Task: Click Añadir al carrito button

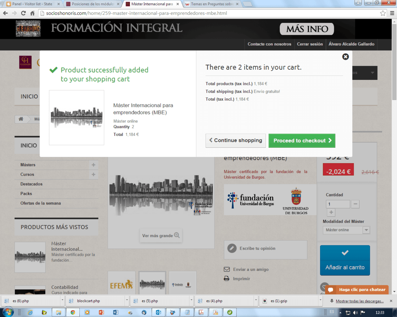Action: point(345,260)
